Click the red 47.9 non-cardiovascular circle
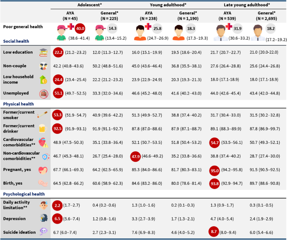The image size is (287, 240). click(135, 156)
